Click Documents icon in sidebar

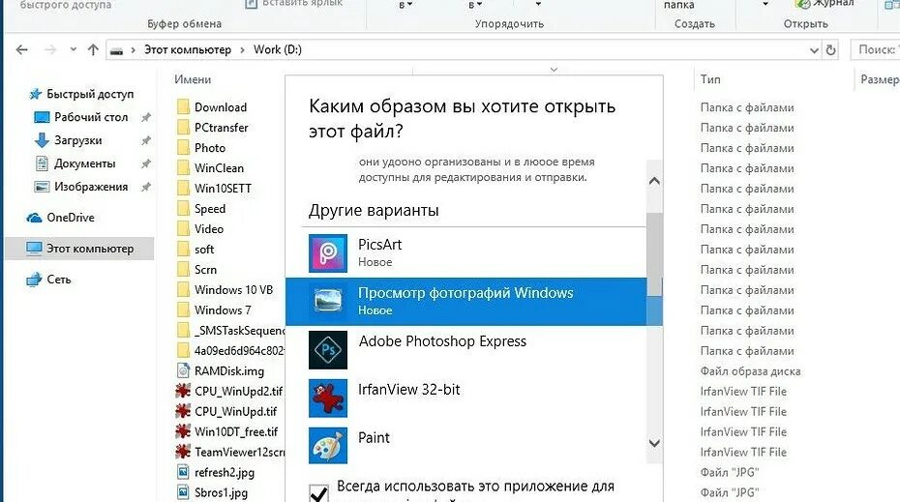(x=42, y=163)
